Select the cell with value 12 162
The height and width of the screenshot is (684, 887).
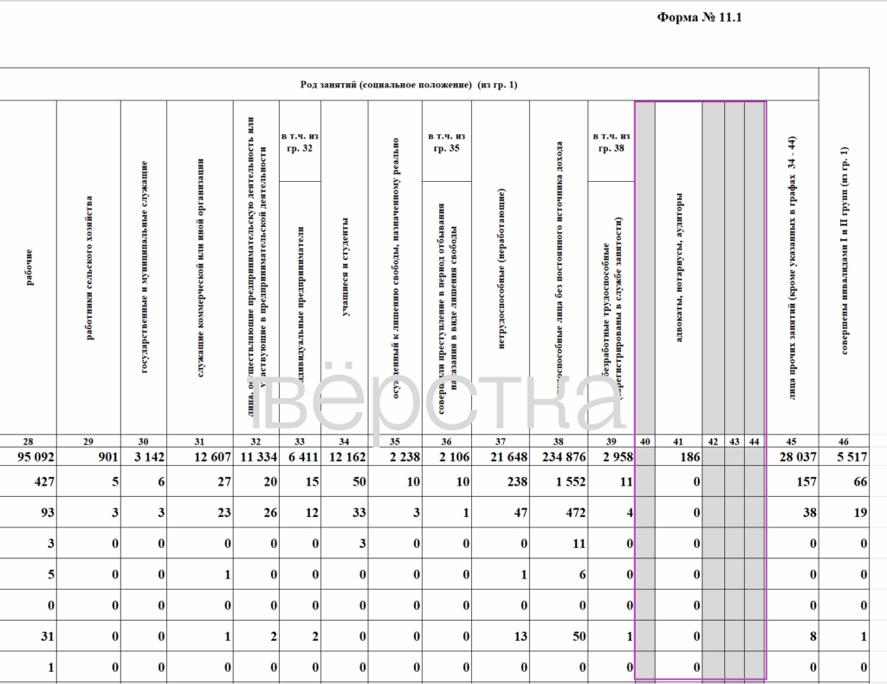[345, 457]
